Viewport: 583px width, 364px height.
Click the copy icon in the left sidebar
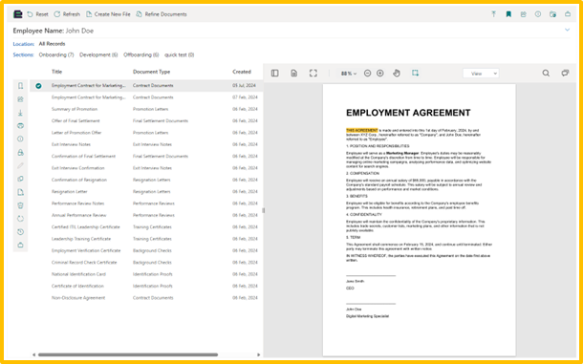20,179
